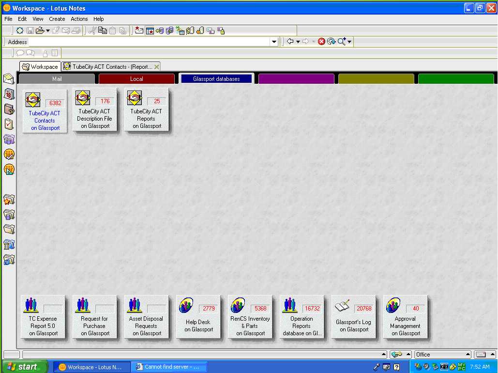The height and width of the screenshot is (373, 498).
Task: Open the More Bookmarks folder icon
Action: tap(9, 229)
